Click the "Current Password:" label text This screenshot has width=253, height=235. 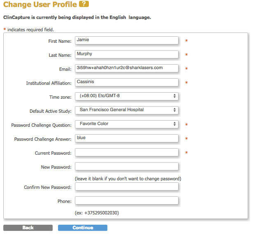click(53, 154)
